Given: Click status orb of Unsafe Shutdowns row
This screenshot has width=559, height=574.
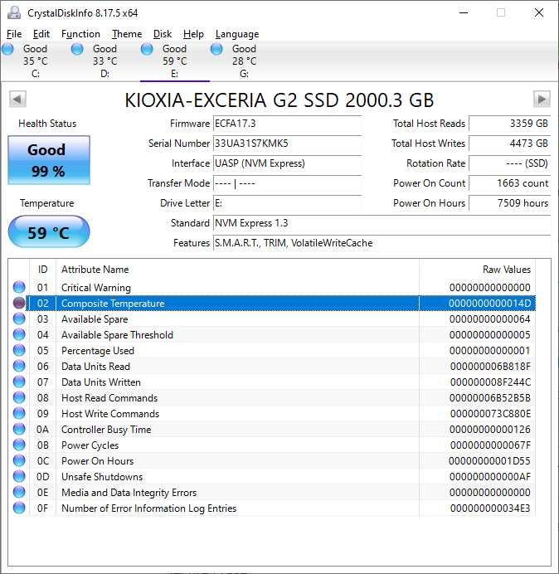Looking at the screenshot, I should (x=19, y=476).
